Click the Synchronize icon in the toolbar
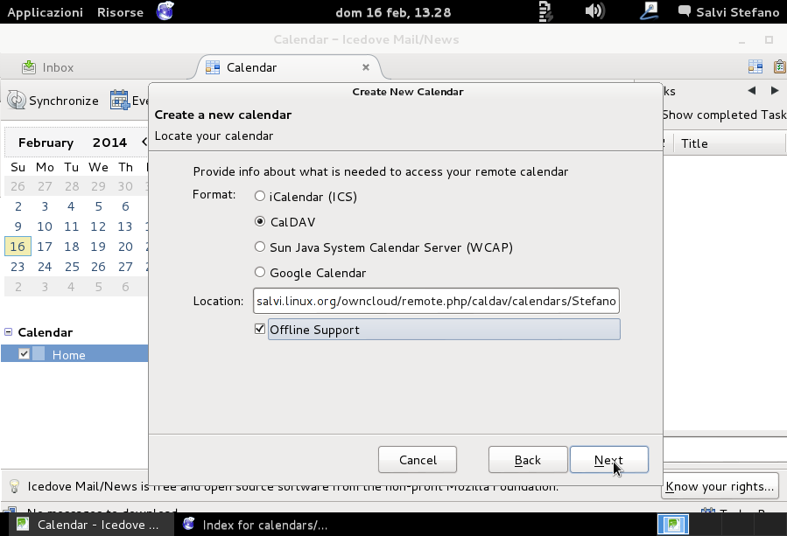Image resolution: width=787 pixels, height=536 pixels. tap(16, 100)
